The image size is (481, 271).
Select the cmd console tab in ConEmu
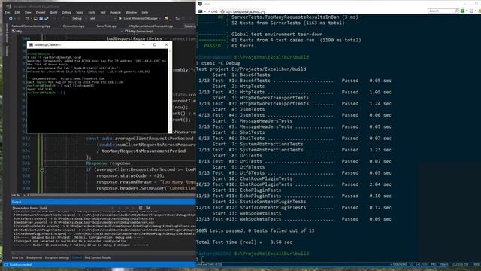click(x=209, y=11)
